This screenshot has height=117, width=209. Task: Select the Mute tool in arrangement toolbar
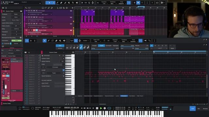click(x=69, y=3)
